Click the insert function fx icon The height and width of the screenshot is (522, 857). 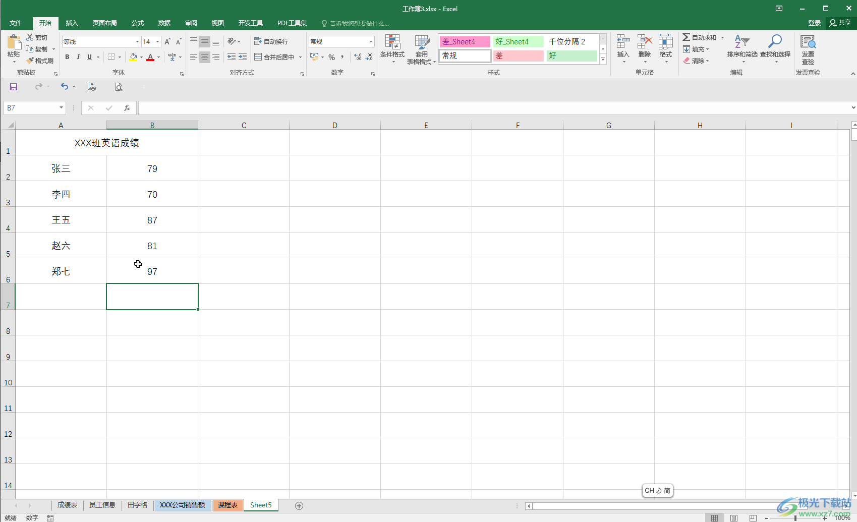point(127,108)
